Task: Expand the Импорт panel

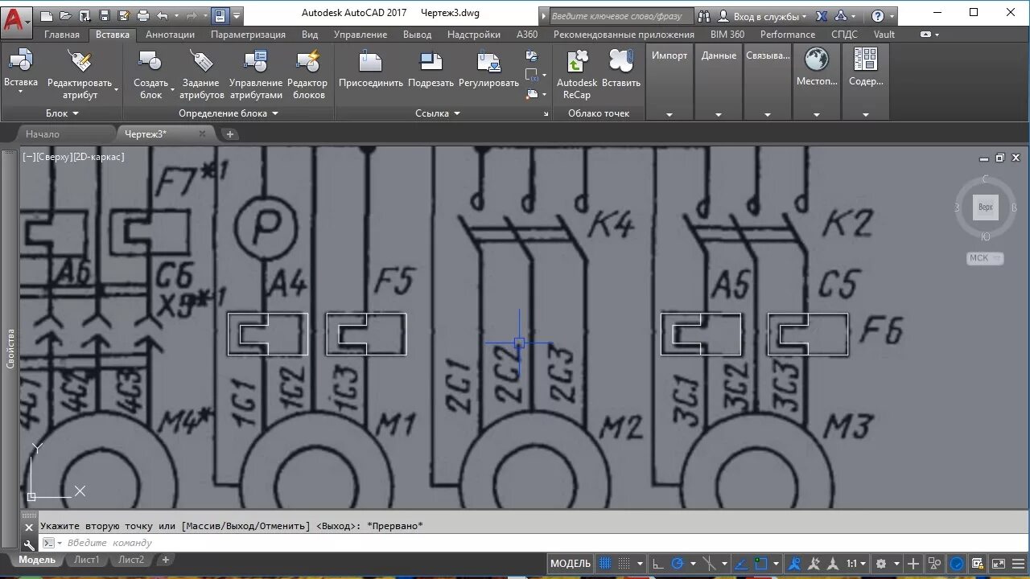Action: [x=669, y=114]
